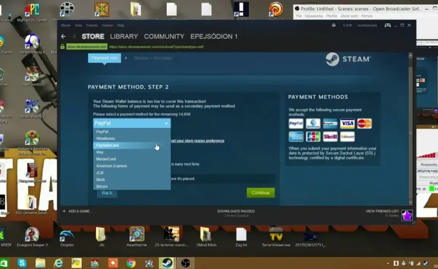This screenshot has width=438, height=269.
Task: Open Dungeon Keeper 2 desktop shortcut
Action: click(32, 237)
